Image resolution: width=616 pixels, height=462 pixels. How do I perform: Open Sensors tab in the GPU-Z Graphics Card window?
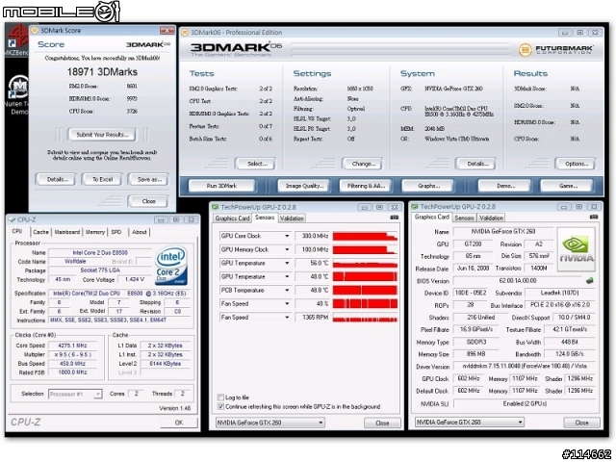(x=464, y=218)
